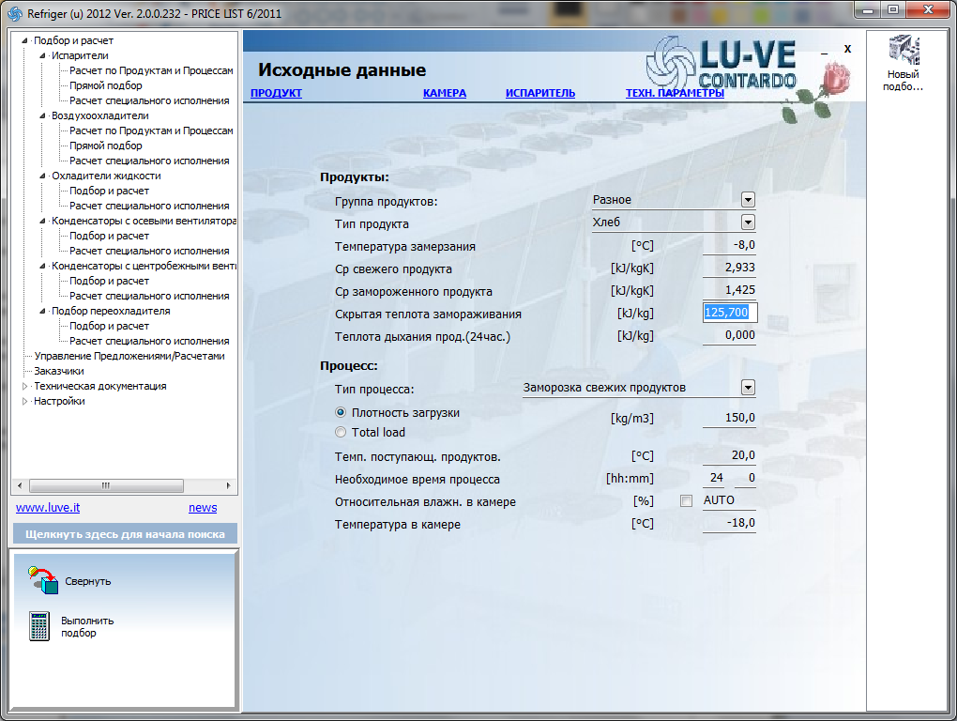The height and width of the screenshot is (721, 957).
Task: Select Прямой подбор under Воздухоохладители
Action: point(106,146)
